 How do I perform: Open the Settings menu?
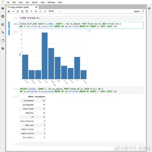tap(51, 2)
